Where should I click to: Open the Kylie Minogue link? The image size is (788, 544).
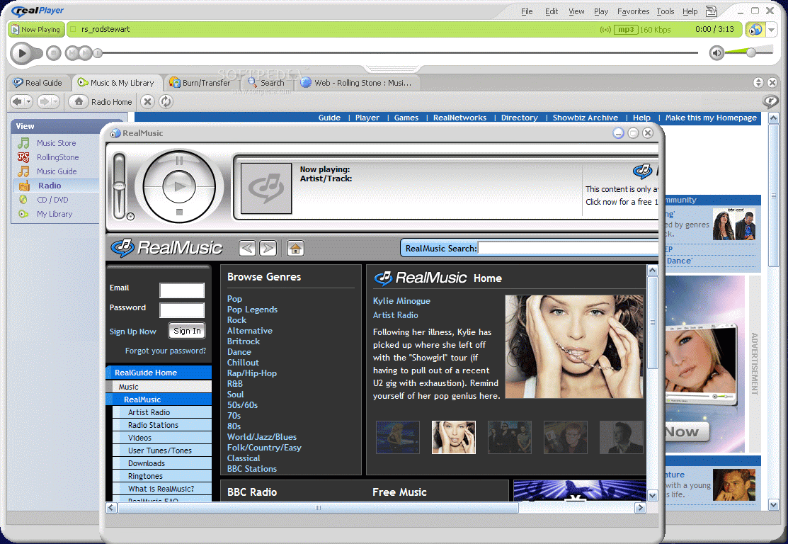click(x=401, y=301)
